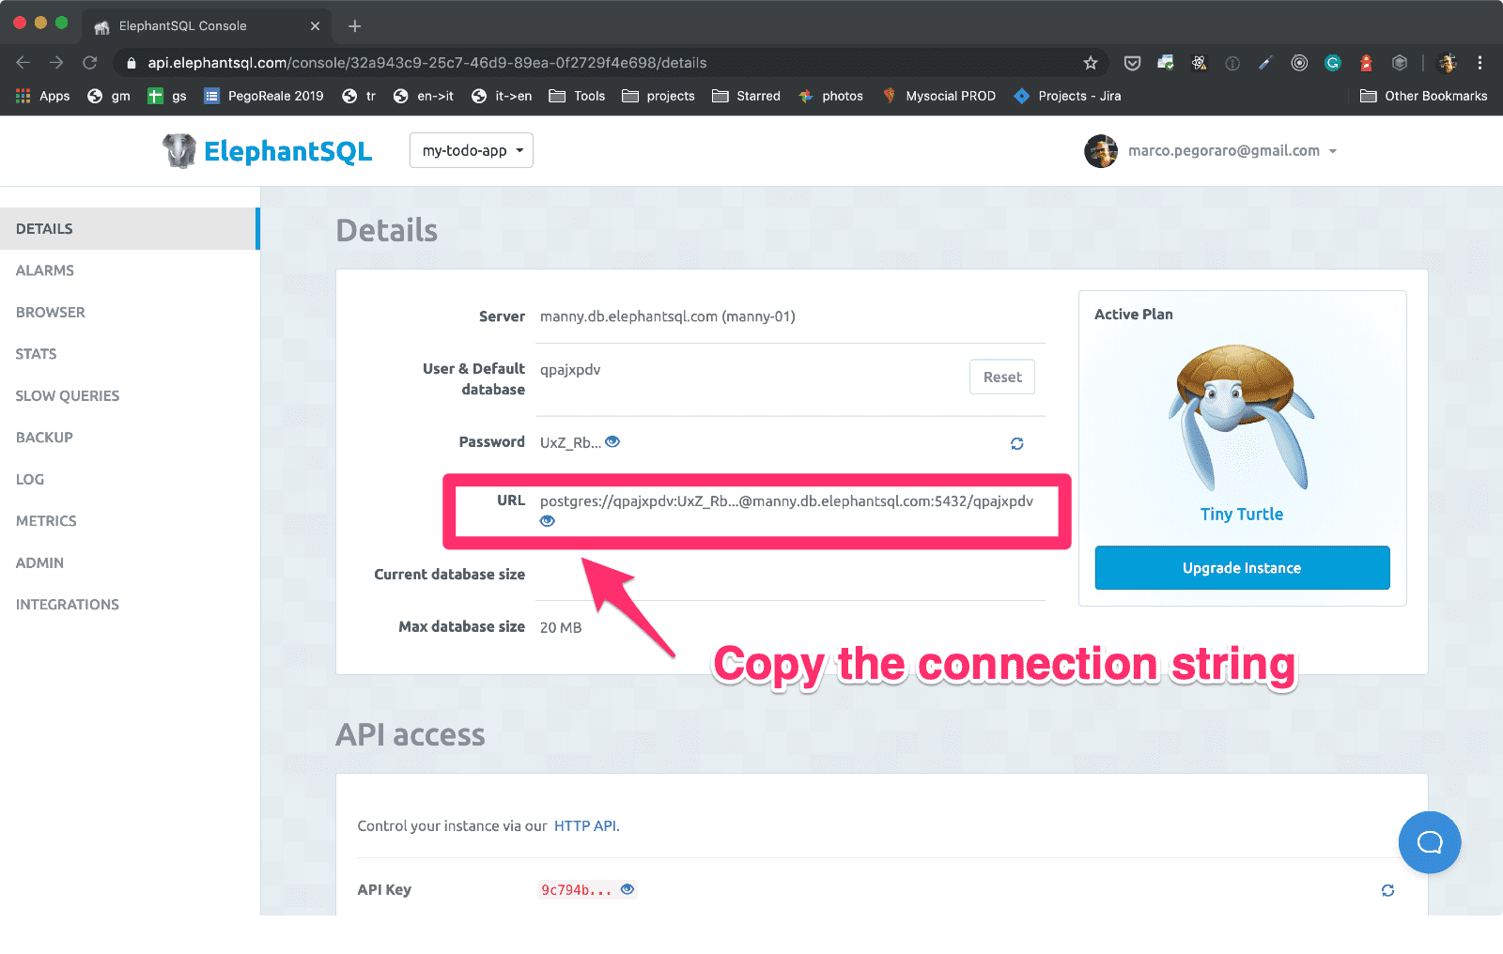Open the PegoReale 2019 bookmark
Image resolution: width=1503 pixels, height=954 pixels.
(x=264, y=96)
